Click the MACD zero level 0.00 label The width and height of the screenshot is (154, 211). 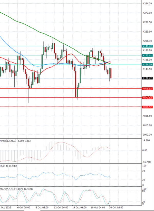tap(145, 150)
